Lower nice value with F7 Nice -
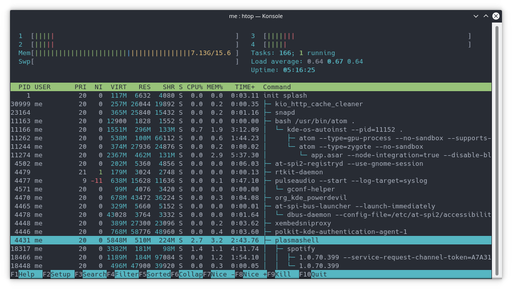Screen dimensions: 512x289 [x=219, y=274]
